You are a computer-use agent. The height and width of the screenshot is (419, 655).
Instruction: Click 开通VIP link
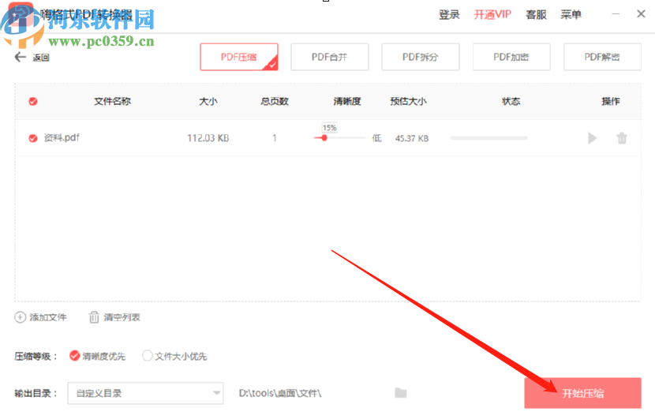[492, 15]
